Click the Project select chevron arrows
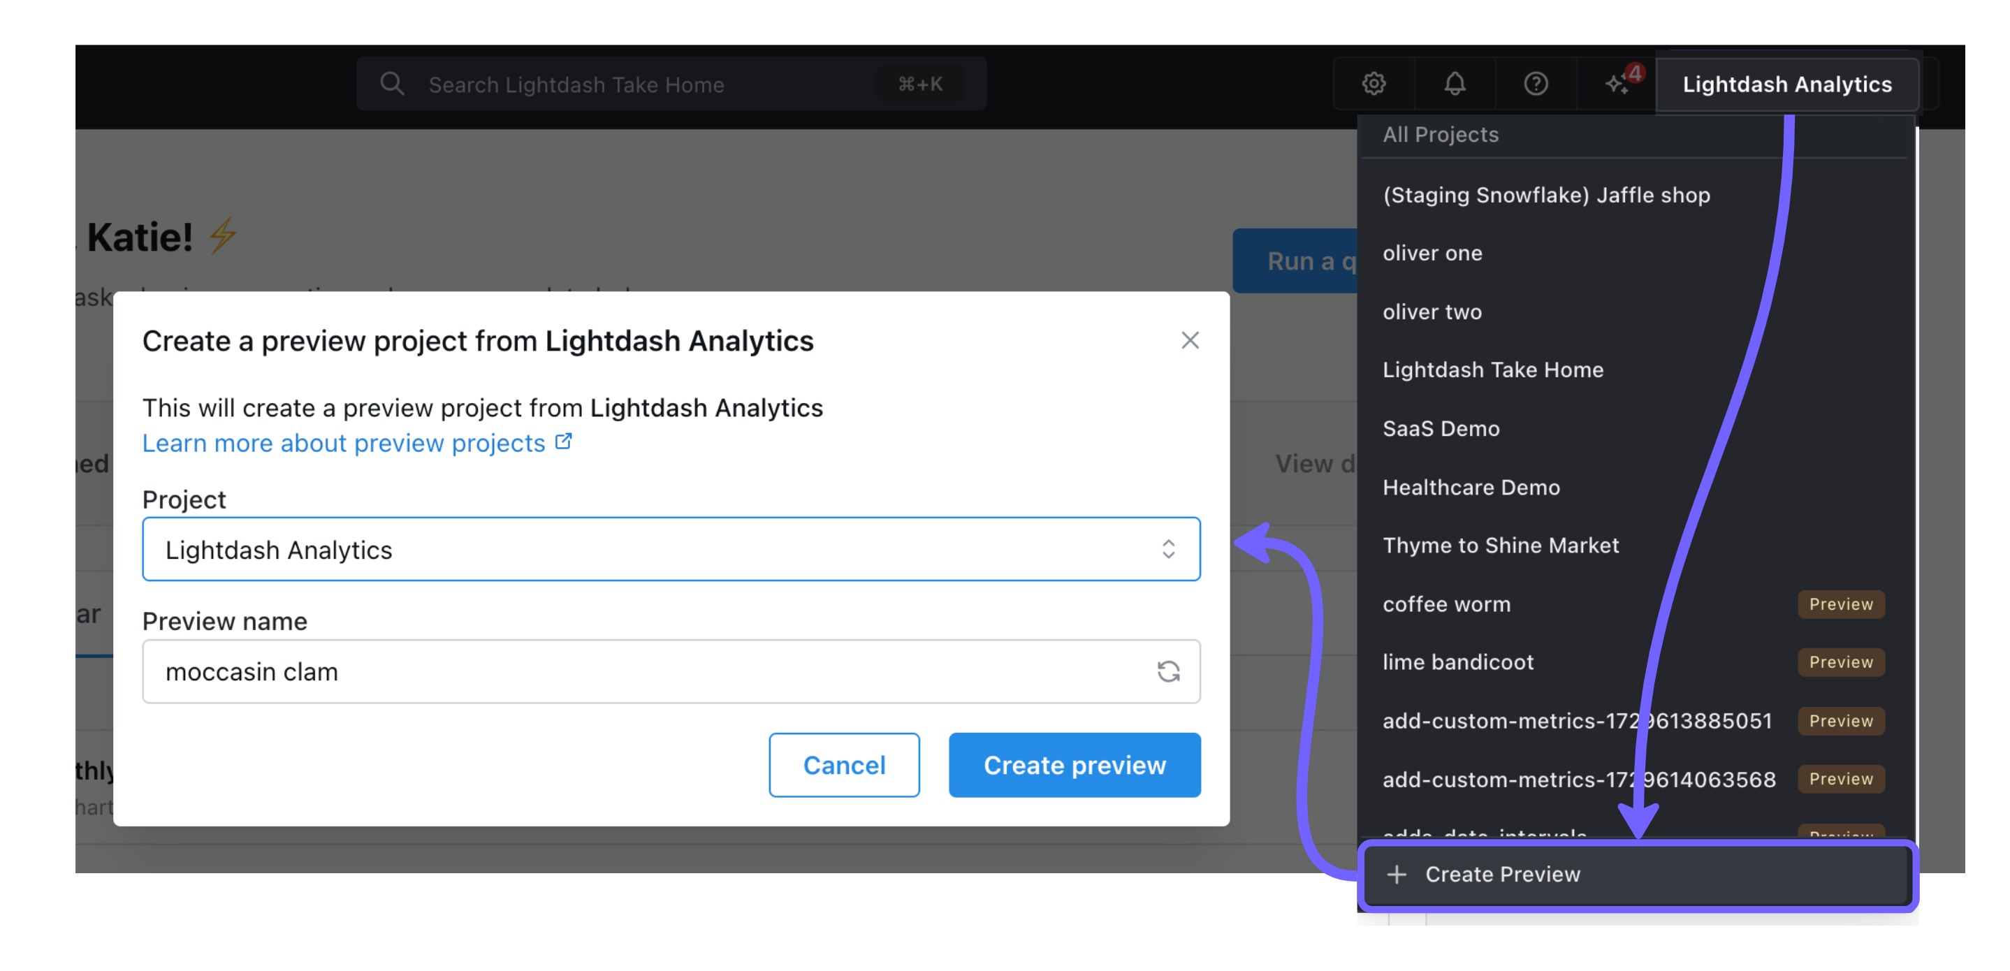Image resolution: width=2010 pixels, height=971 pixels. [1168, 549]
